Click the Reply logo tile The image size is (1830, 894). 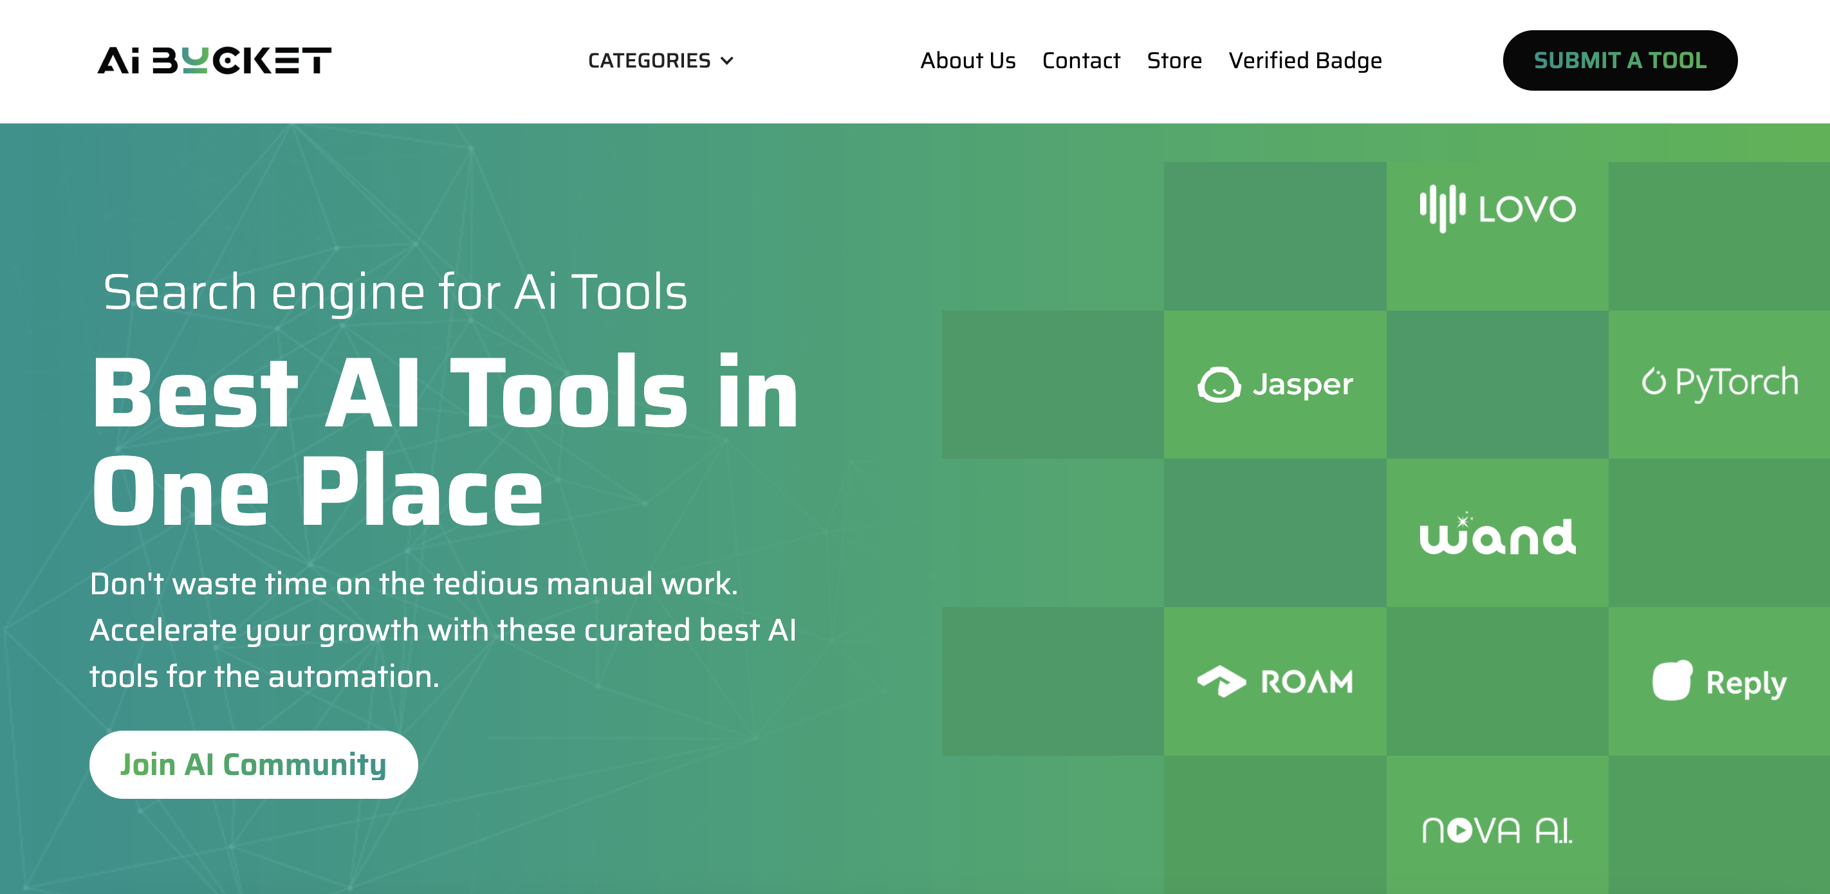click(1719, 681)
